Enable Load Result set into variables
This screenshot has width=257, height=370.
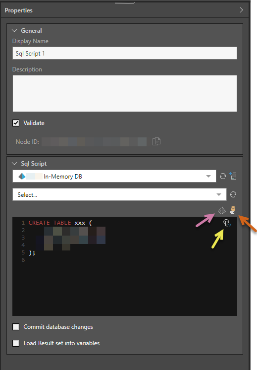[16, 343]
